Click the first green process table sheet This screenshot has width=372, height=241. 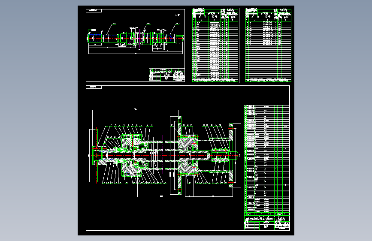[215, 45]
